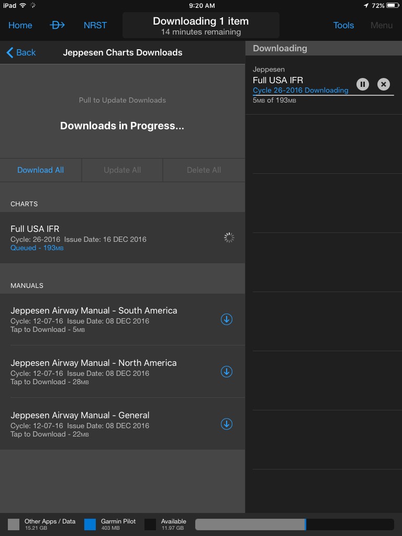Tap the Wi-Fi icon in the status bar
This screenshot has height=536, width=402.
click(22, 6)
